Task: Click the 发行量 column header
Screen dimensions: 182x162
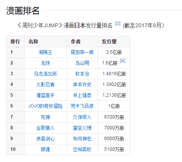Action: 114,41
